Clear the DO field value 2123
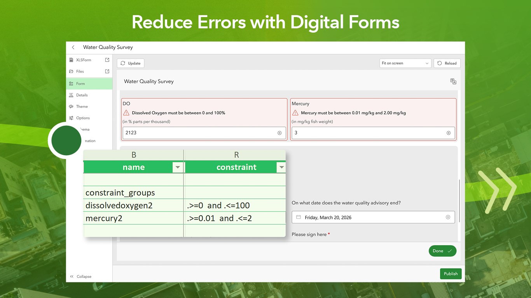531x298 pixels. tap(279, 133)
